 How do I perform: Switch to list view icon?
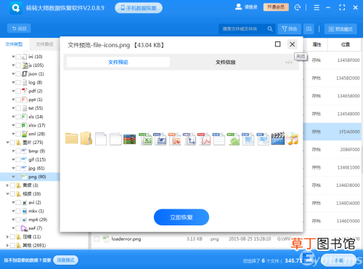click(309, 29)
